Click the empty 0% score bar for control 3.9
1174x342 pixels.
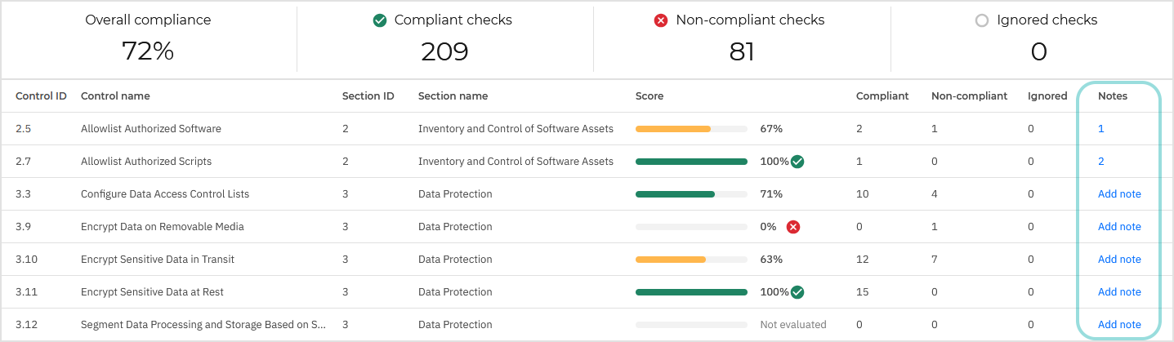tap(691, 227)
